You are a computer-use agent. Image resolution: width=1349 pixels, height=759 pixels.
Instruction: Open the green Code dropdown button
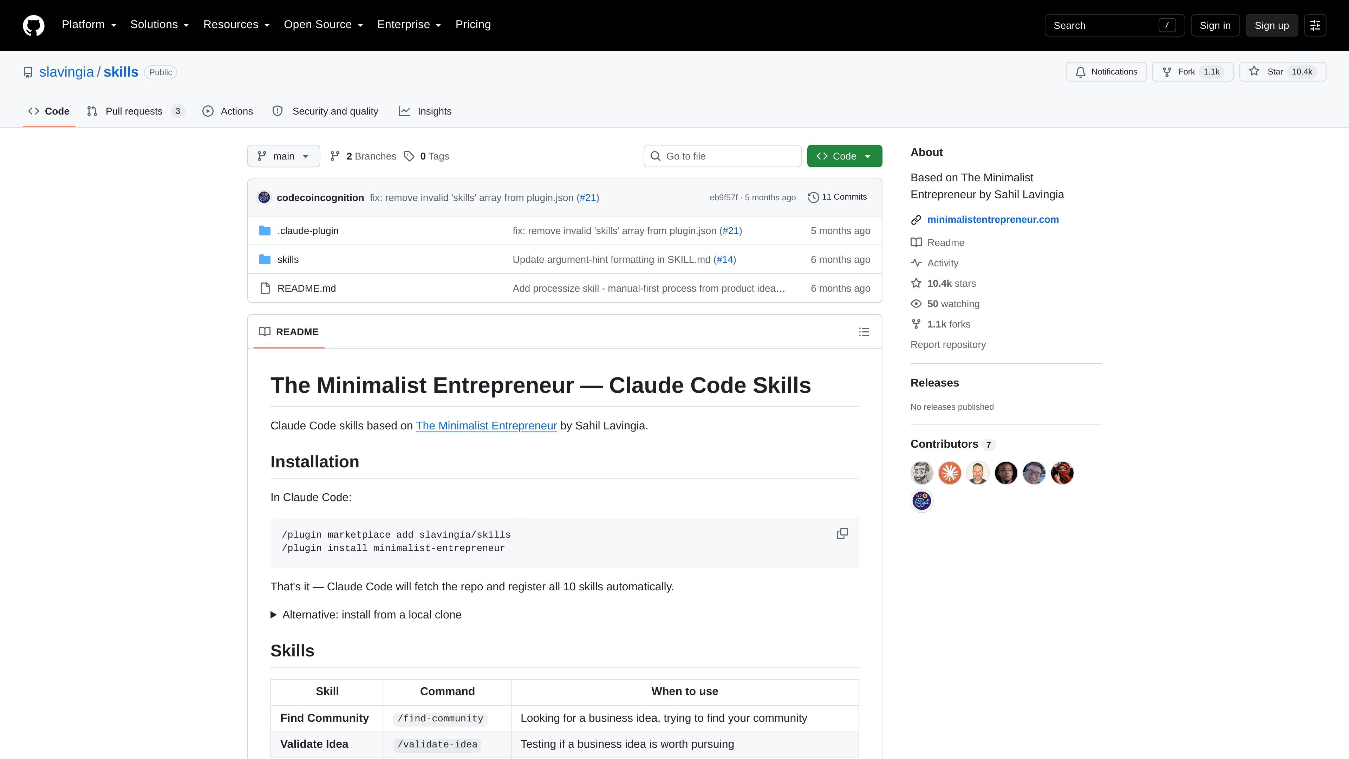pyautogui.click(x=844, y=156)
